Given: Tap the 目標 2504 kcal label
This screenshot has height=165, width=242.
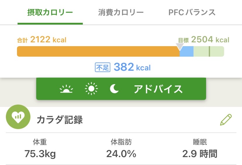Looking at the screenshot, I should click(x=204, y=40).
